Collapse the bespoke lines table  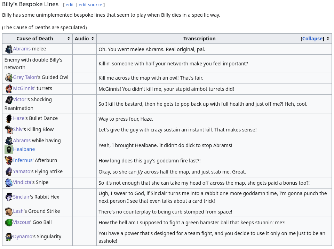coord(312,39)
